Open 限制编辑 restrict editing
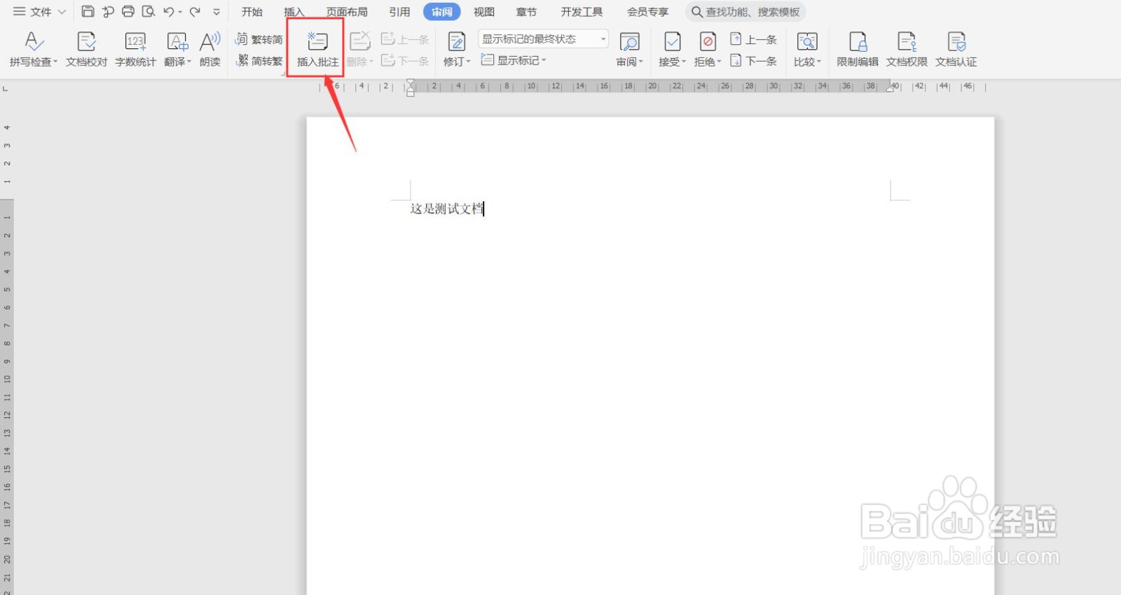1121x595 pixels. coord(858,49)
